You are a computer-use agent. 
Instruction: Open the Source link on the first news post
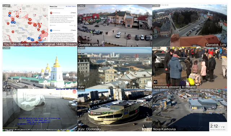point(73,13)
